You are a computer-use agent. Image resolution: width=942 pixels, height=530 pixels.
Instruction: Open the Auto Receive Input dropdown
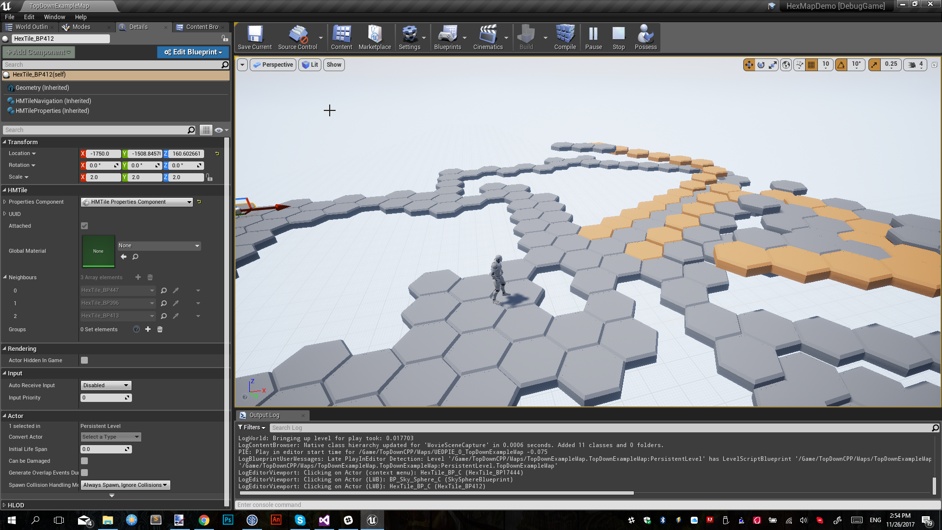(x=105, y=385)
